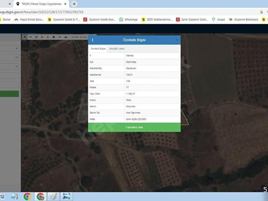268x201 pixels.
Task: Click the Mevkii value Köycivarı
Action: click(131, 106)
